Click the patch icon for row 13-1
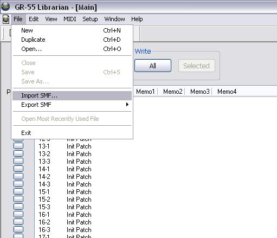Screen dimensions: 277x238 (18, 146)
